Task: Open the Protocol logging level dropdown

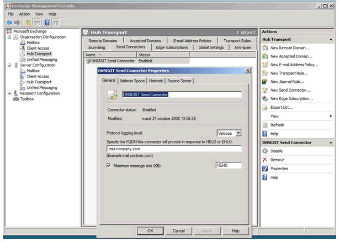Action: [238, 133]
